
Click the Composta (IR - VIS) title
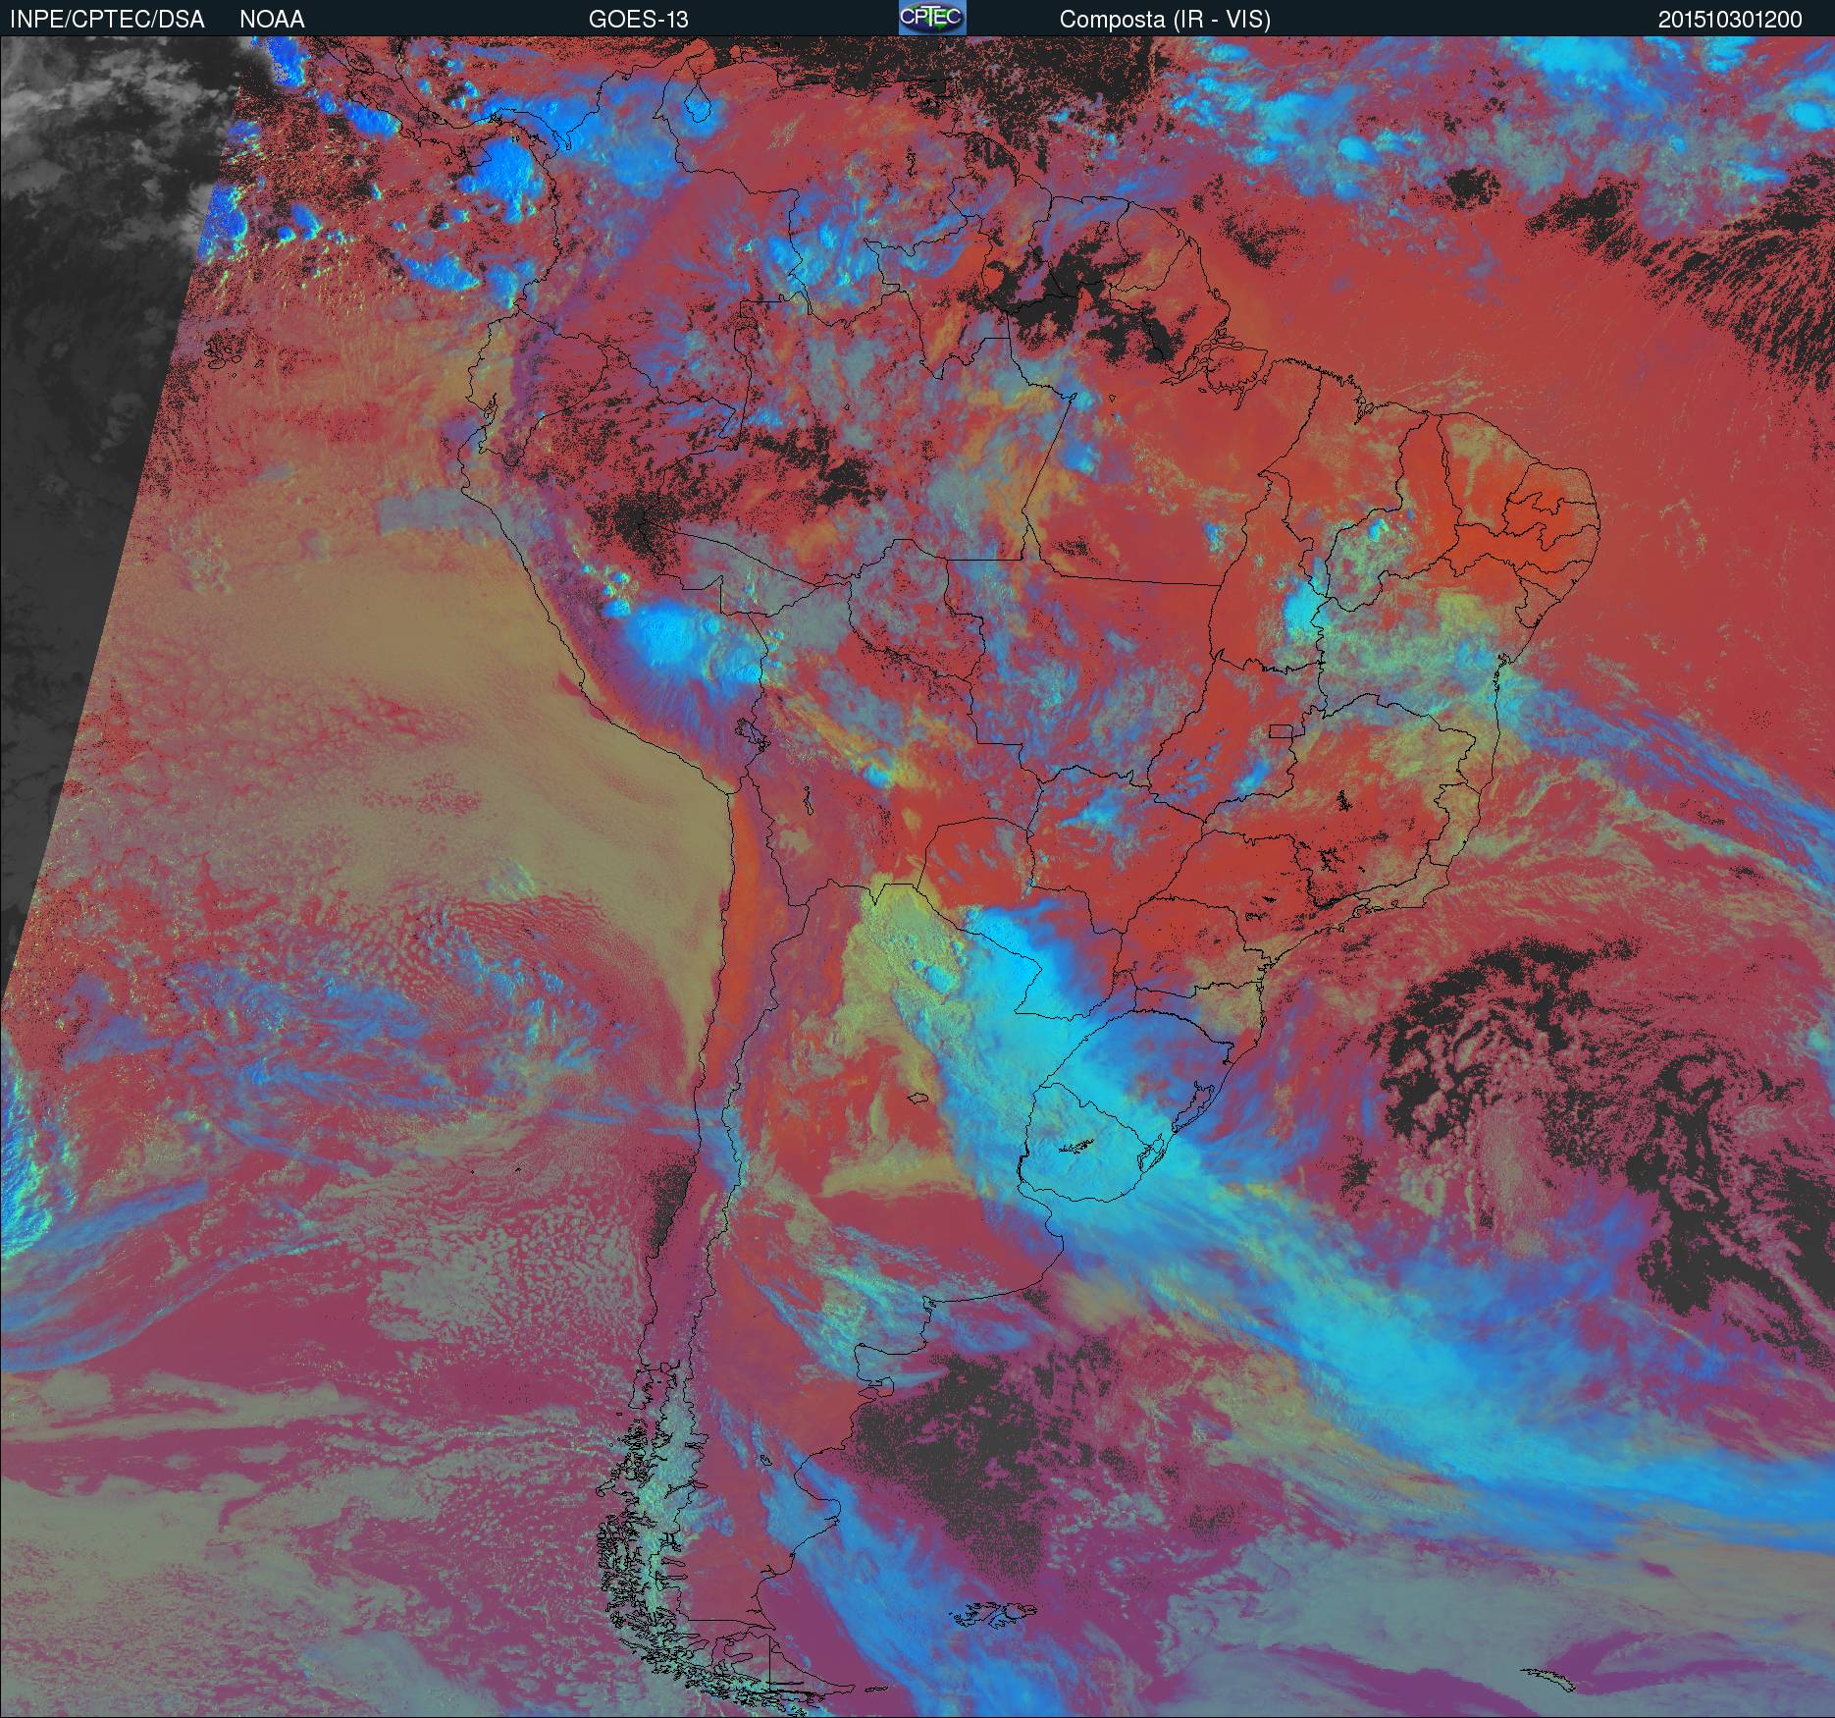pos(1165,20)
